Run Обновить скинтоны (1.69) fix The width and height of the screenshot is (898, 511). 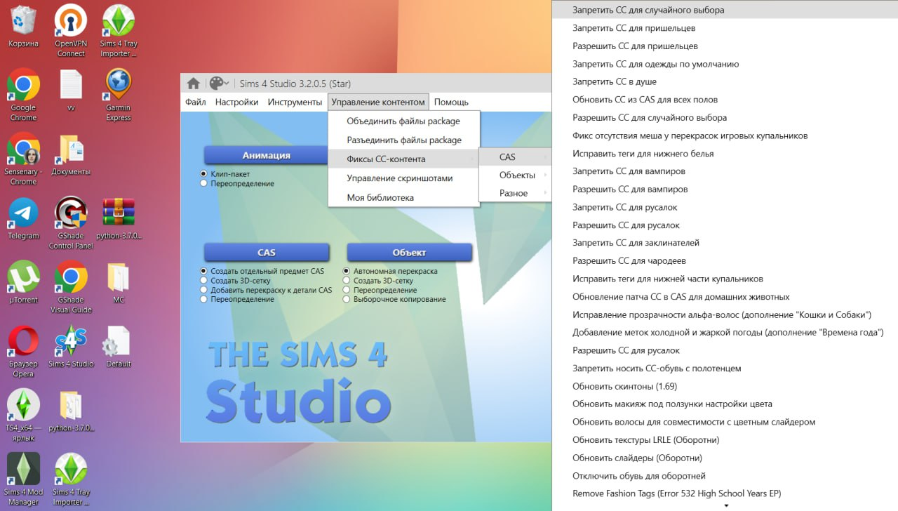[x=725, y=386]
